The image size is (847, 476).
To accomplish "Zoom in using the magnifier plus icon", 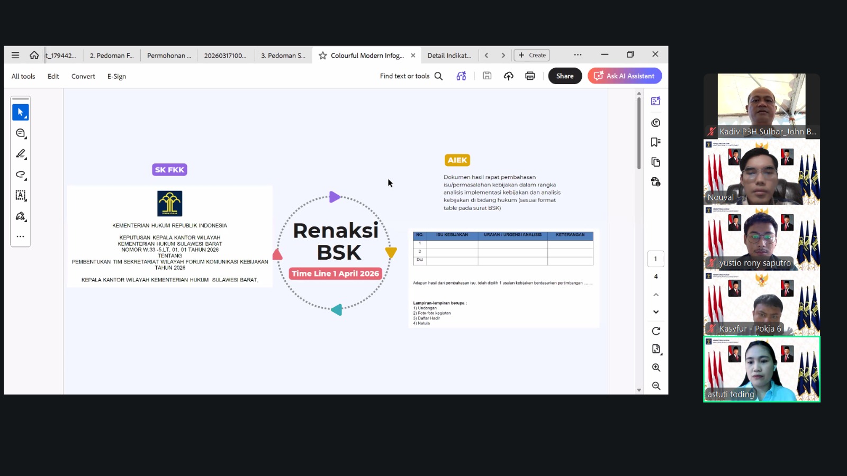I will point(656,368).
